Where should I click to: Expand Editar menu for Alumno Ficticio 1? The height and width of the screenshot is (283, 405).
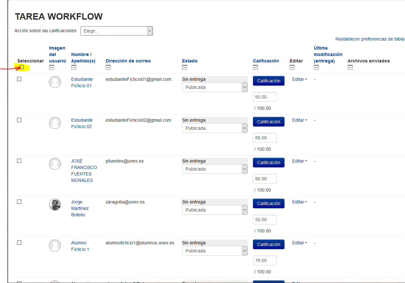click(300, 243)
